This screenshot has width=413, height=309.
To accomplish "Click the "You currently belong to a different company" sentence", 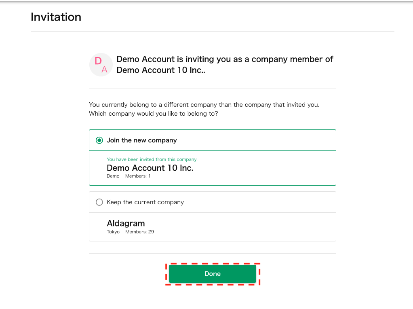I will (204, 105).
